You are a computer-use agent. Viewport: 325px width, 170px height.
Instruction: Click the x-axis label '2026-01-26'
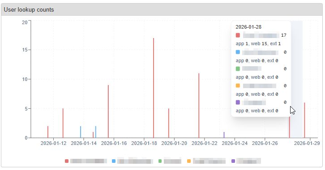coord(265,143)
